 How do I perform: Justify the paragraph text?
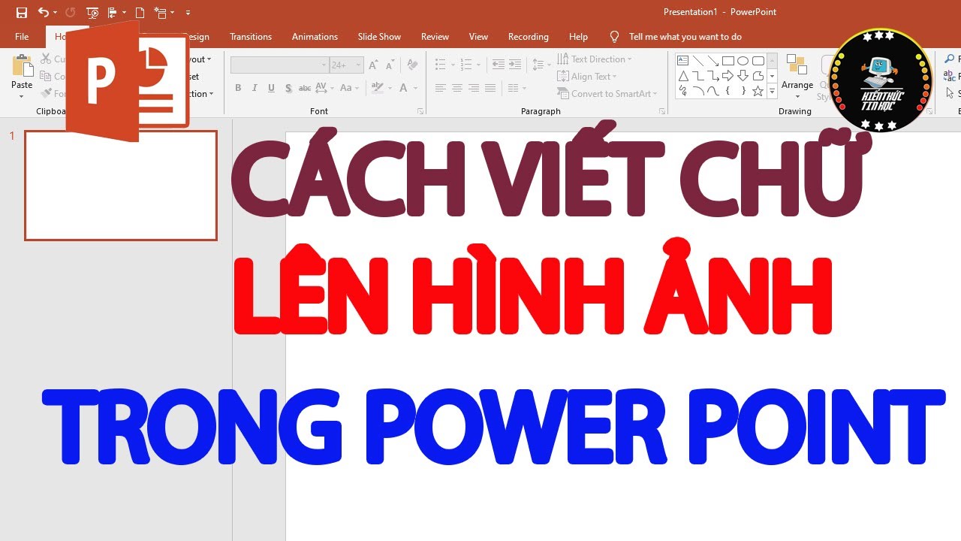(x=490, y=88)
